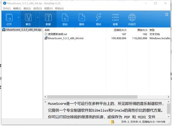Open the 编辑(E) menu
Image resolution: width=172 pixels, height=126 pixels.
(17, 8)
